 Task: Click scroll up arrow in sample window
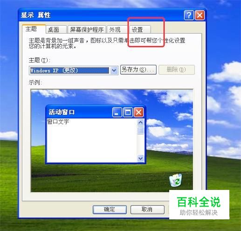coord(141,123)
